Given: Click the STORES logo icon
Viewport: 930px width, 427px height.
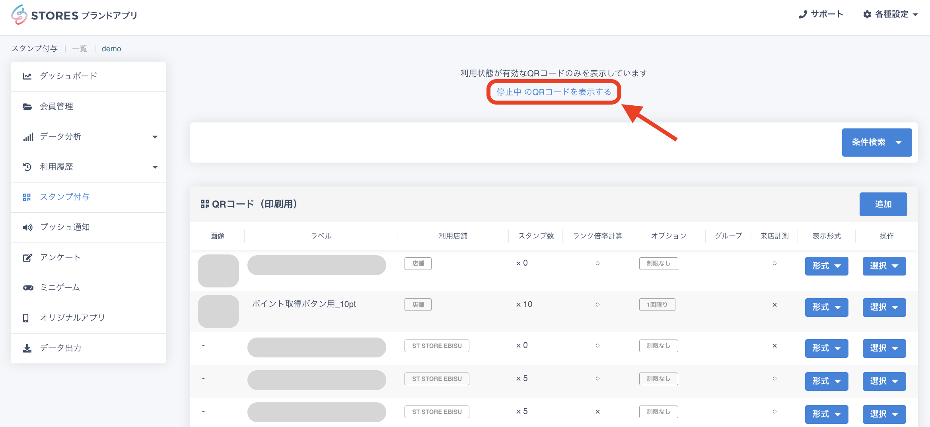Looking at the screenshot, I should click(x=19, y=15).
